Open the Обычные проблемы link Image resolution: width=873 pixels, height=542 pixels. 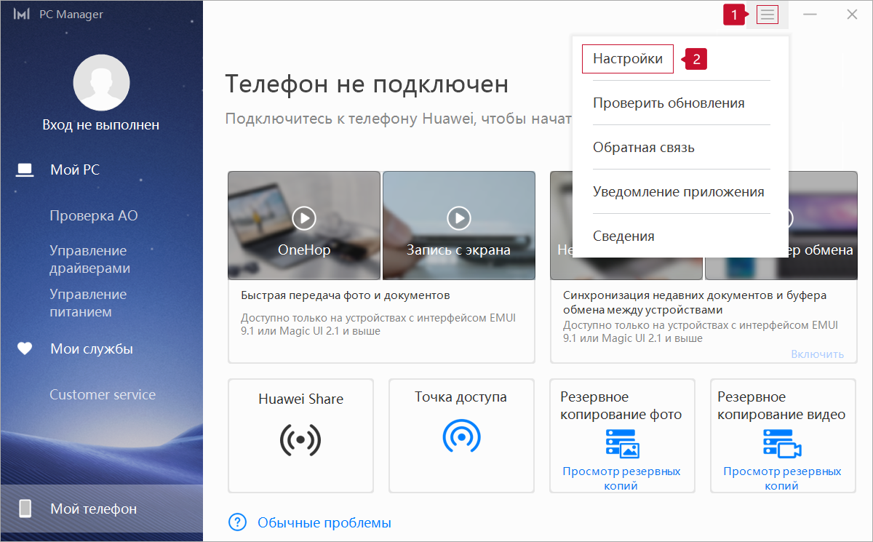pyautogui.click(x=324, y=522)
